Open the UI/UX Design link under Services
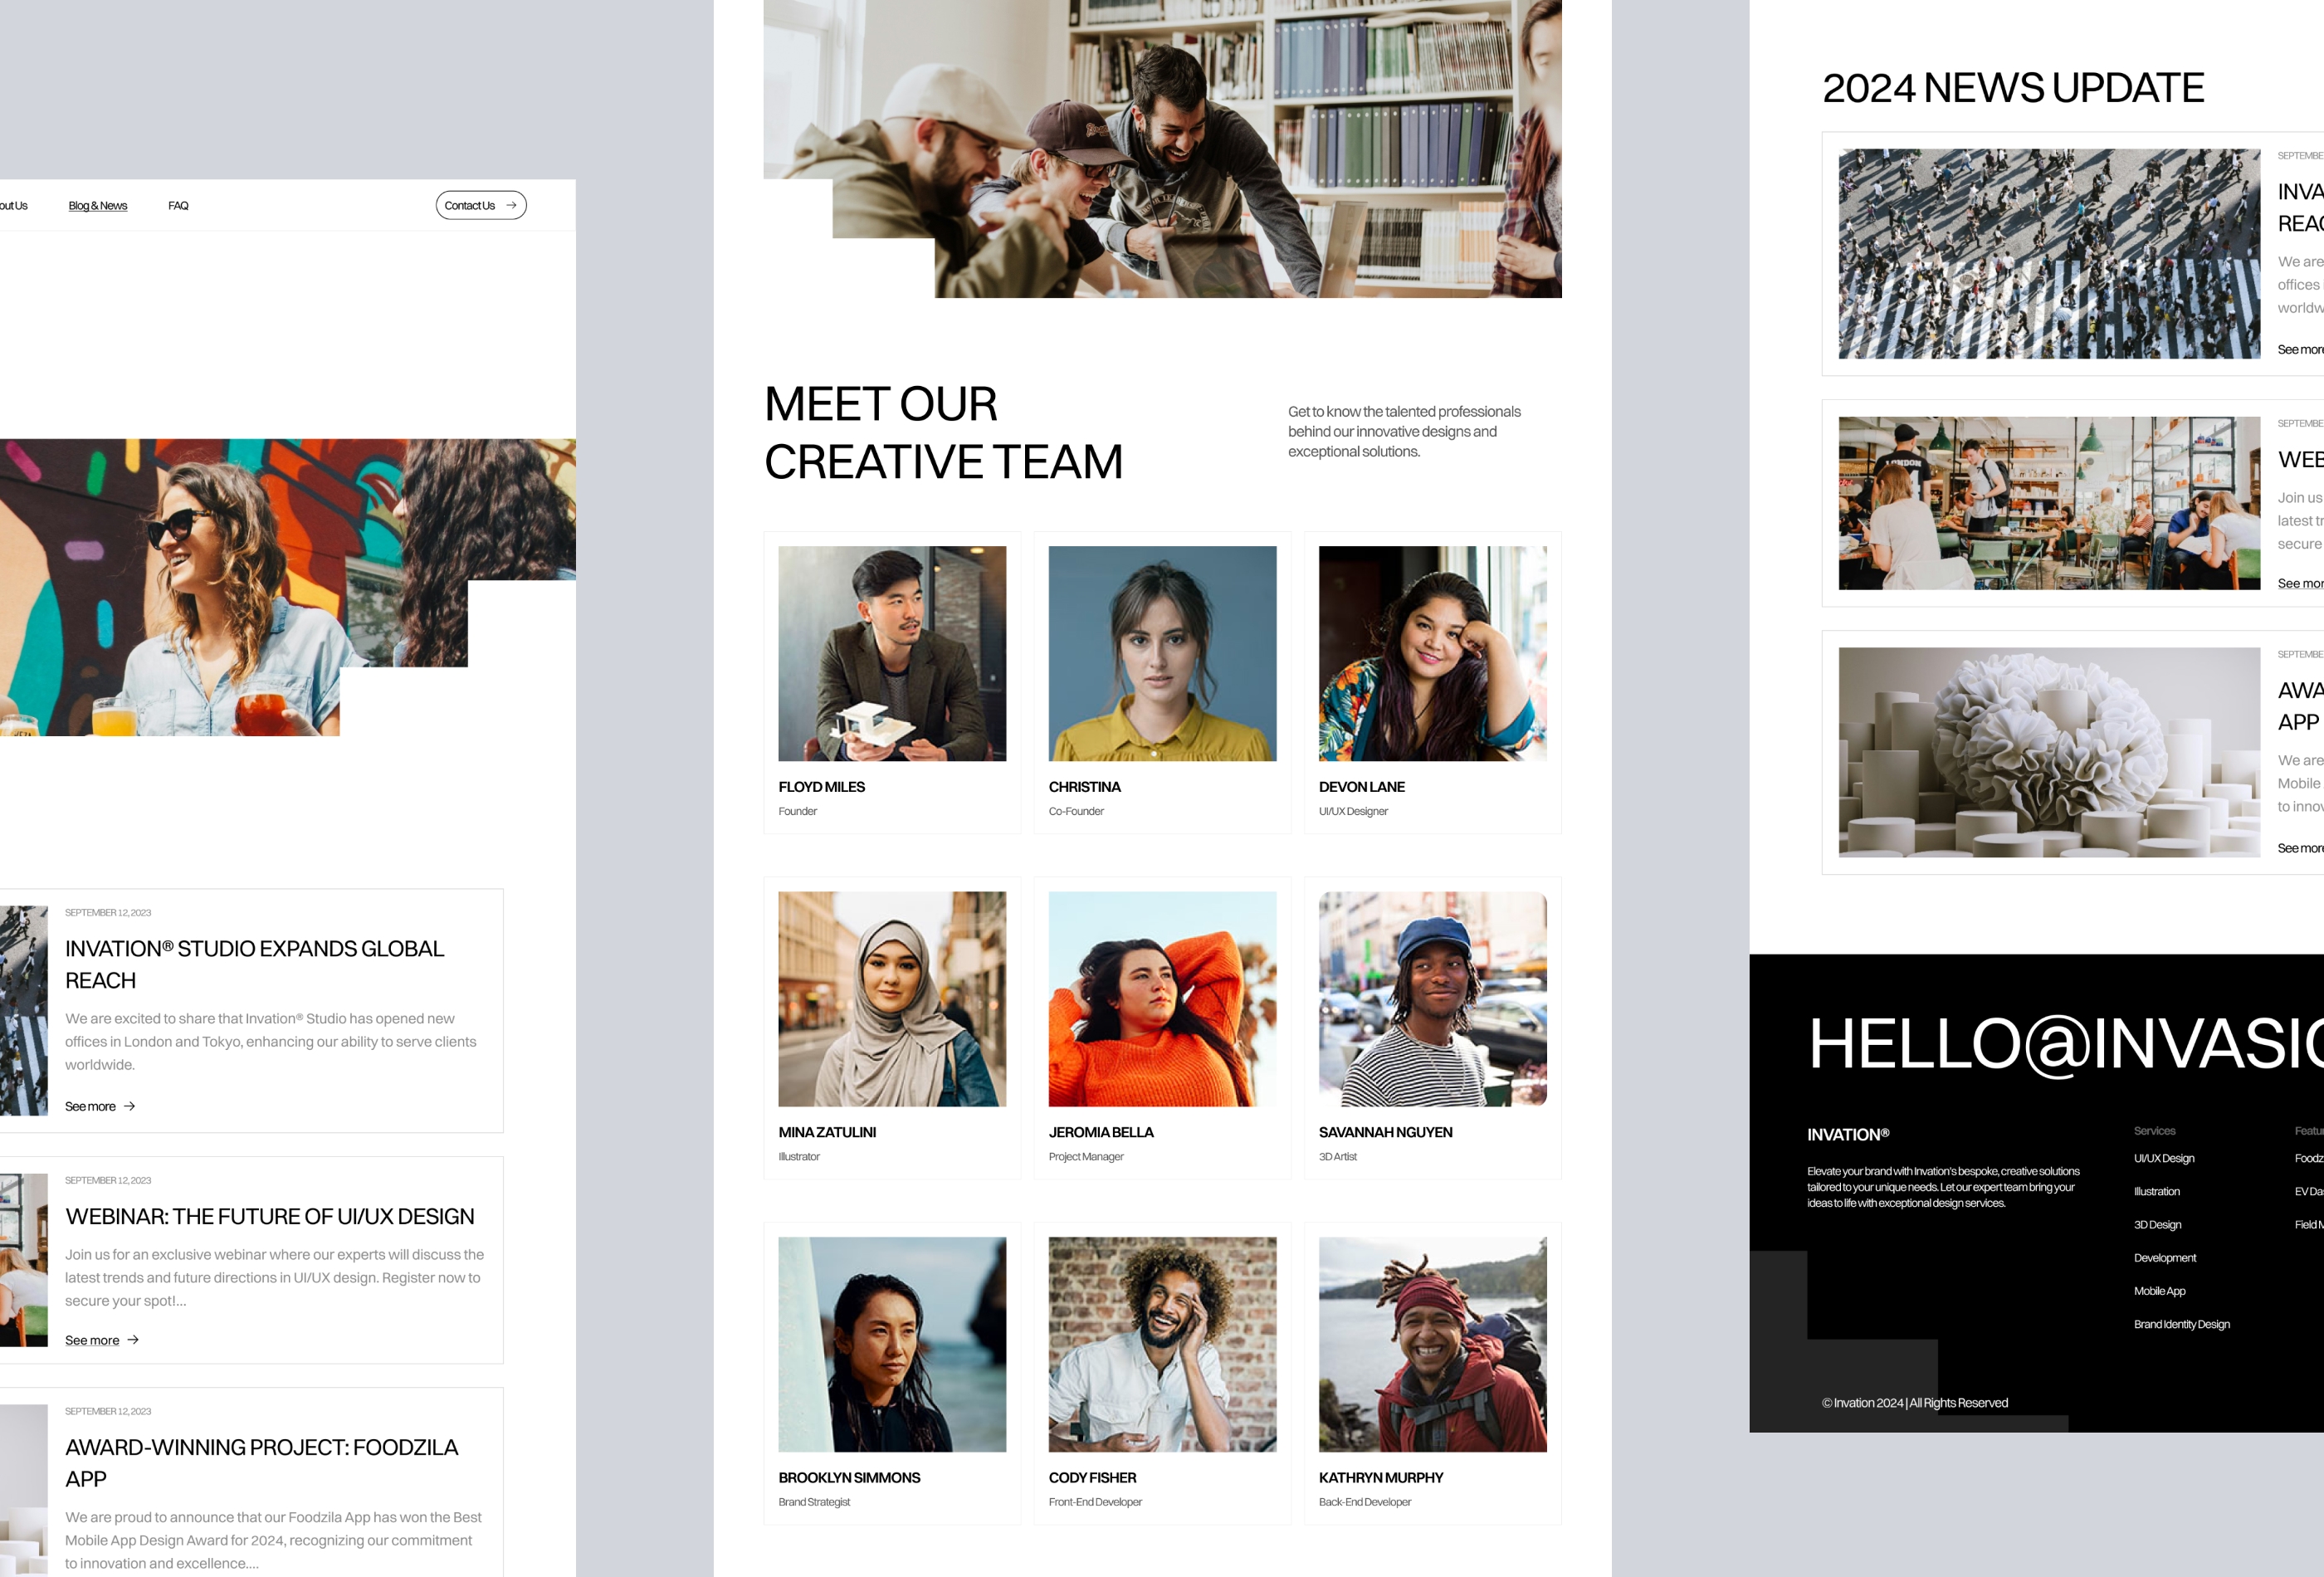This screenshot has width=2324, height=1577. tap(2163, 1158)
